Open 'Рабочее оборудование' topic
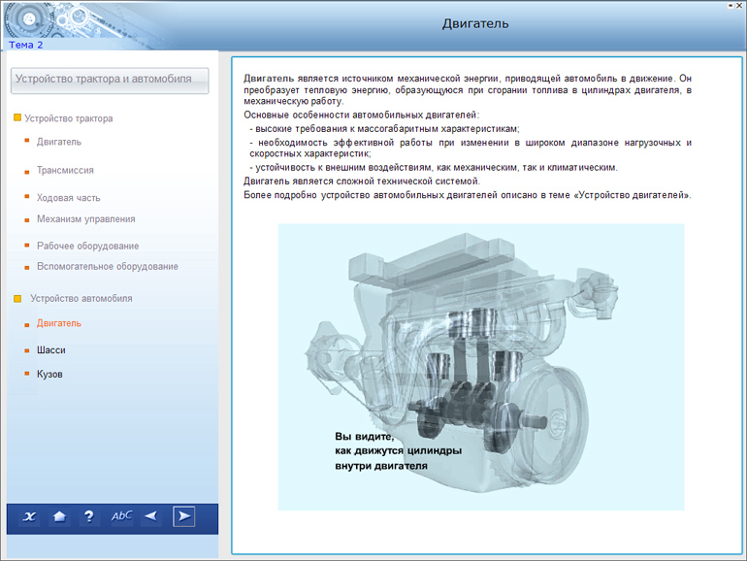Screen dimensions: 747x561 [x=87, y=246]
